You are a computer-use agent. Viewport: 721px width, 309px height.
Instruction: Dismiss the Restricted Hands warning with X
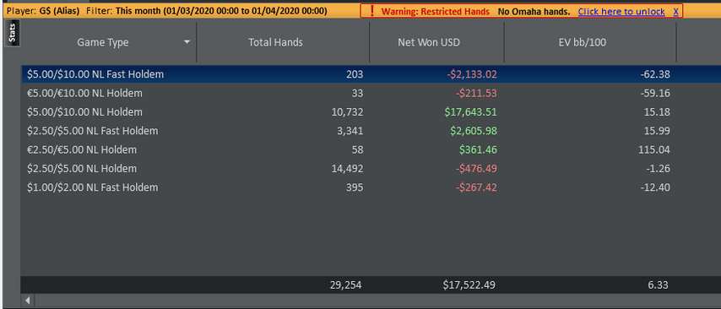pos(675,12)
